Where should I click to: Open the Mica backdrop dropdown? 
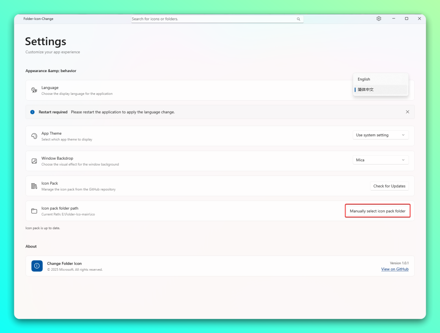coord(381,160)
